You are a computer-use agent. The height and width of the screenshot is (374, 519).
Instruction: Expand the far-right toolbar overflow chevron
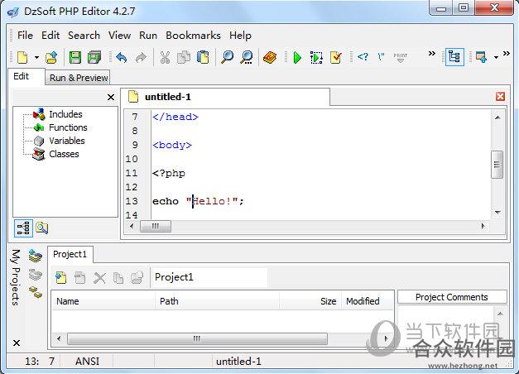click(x=506, y=53)
